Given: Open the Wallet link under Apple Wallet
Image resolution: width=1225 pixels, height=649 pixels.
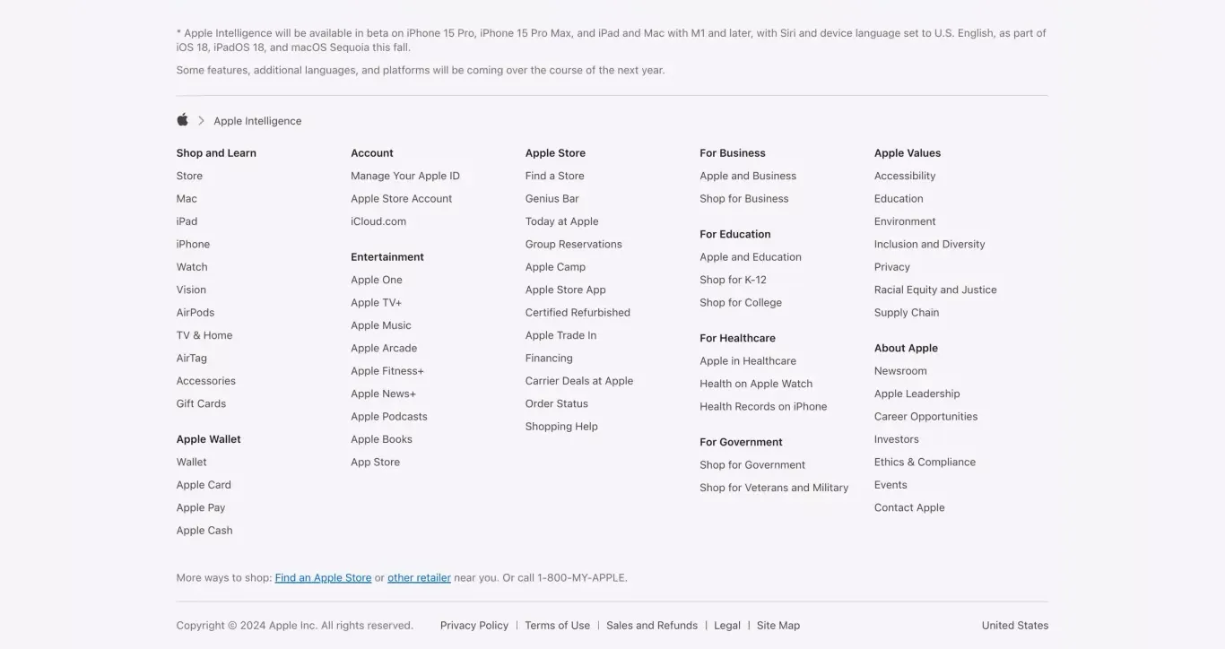Looking at the screenshot, I should (x=192, y=463).
